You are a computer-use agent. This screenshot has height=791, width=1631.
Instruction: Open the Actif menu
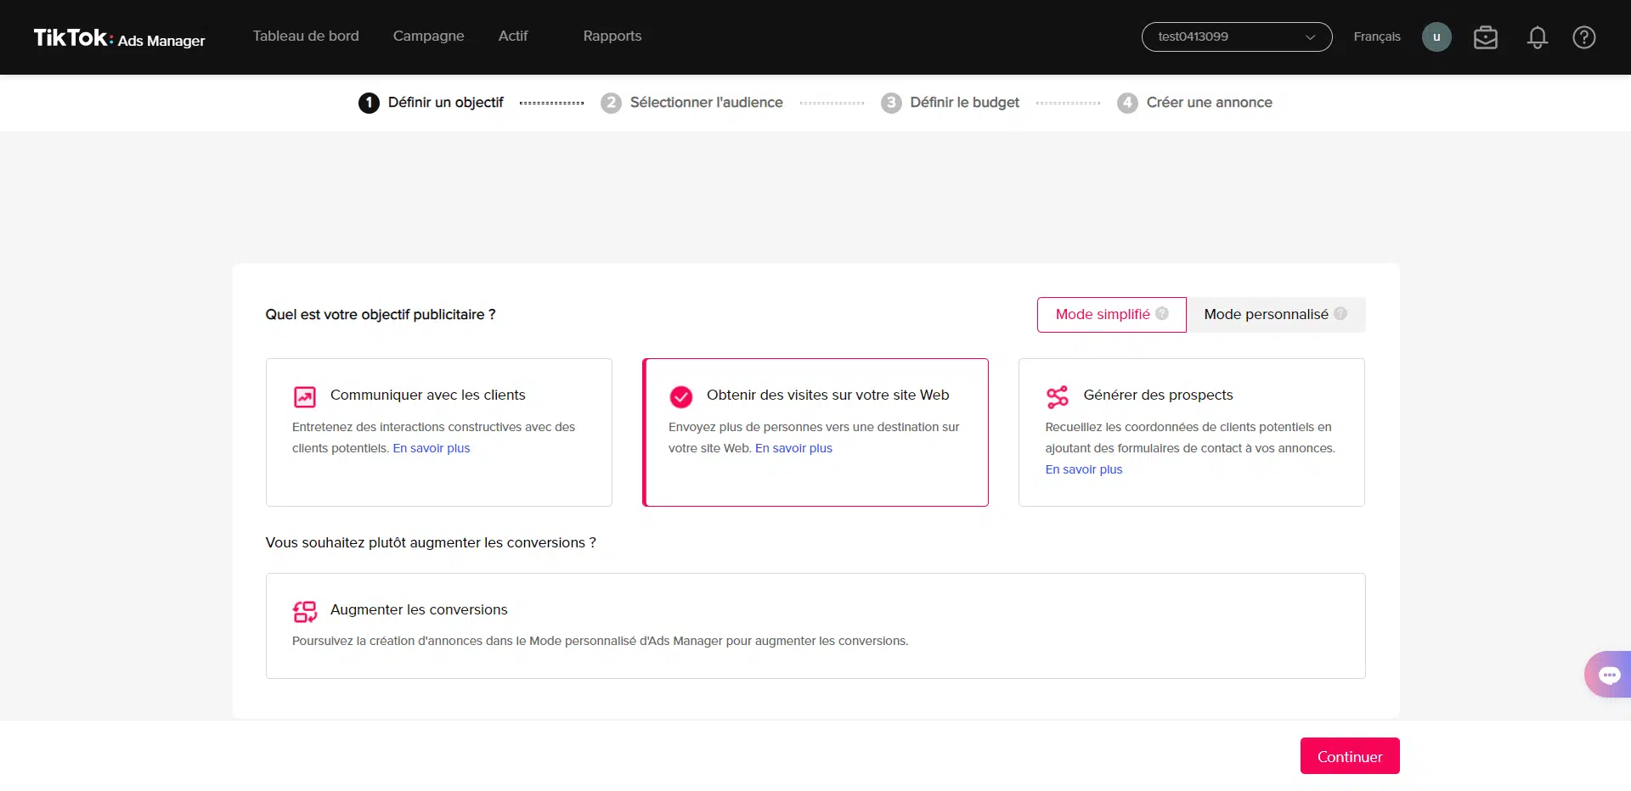513,36
